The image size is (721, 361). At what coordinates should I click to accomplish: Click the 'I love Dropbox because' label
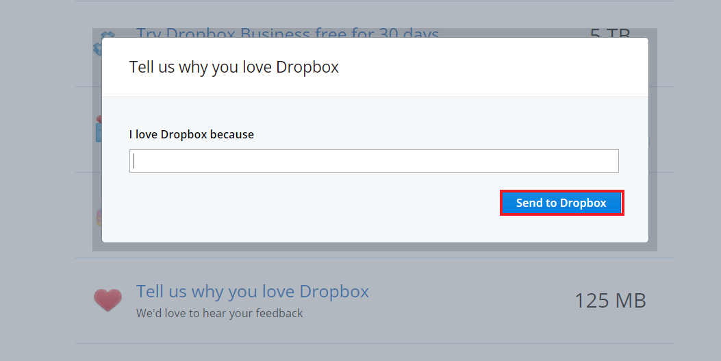(x=191, y=134)
